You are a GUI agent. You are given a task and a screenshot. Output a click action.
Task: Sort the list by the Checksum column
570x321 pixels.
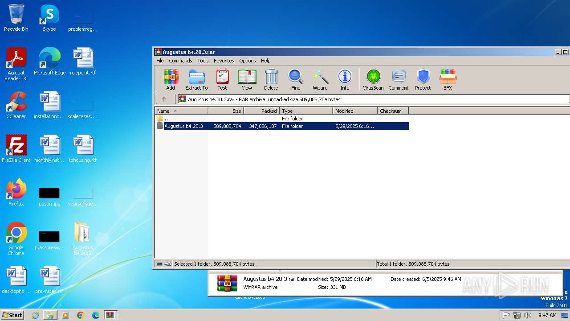coord(393,111)
